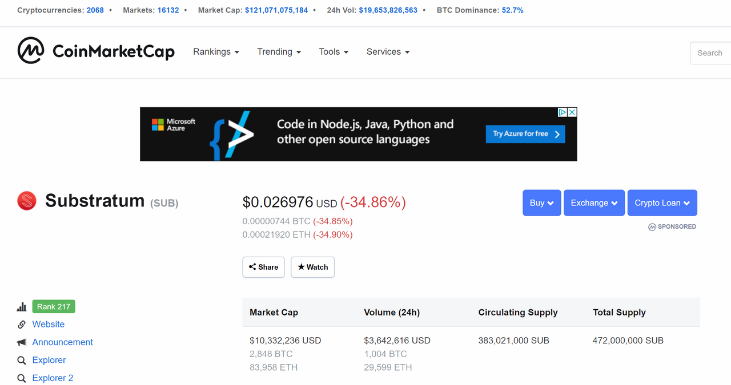Click the red Substratum coin icon
Image resolution: width=731 pixels, height=385 pixels.
click(27, 200)
